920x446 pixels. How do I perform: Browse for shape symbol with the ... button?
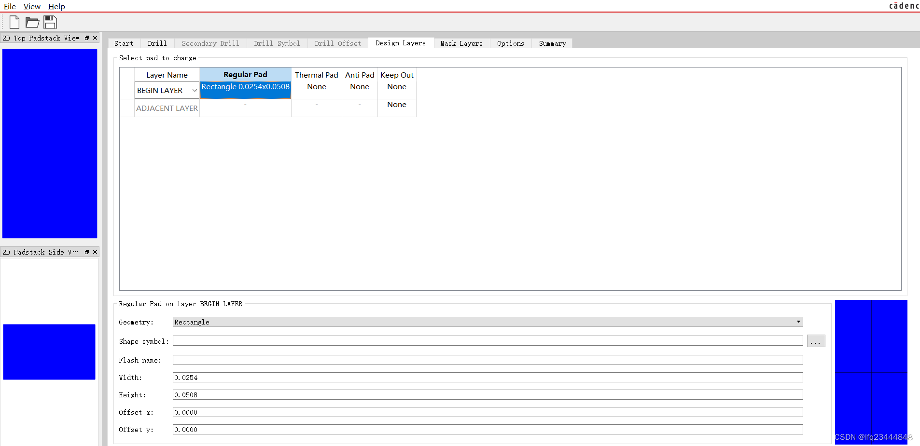[816, 341]
